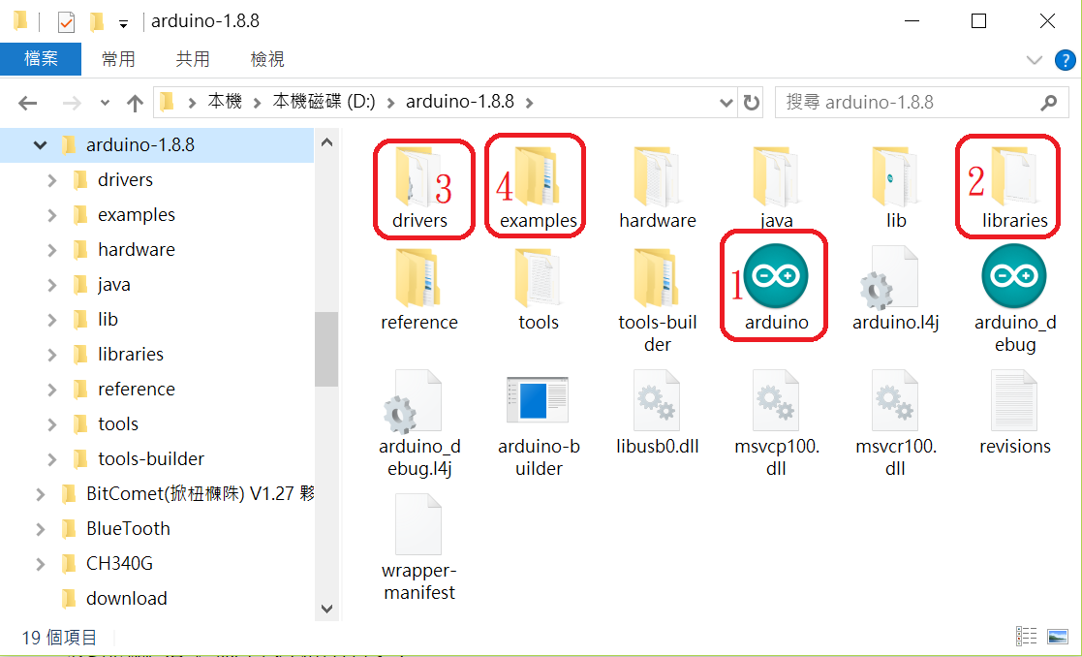
Task: Select the arduino.l4j config file icon
Action: (x=890, y=277)
